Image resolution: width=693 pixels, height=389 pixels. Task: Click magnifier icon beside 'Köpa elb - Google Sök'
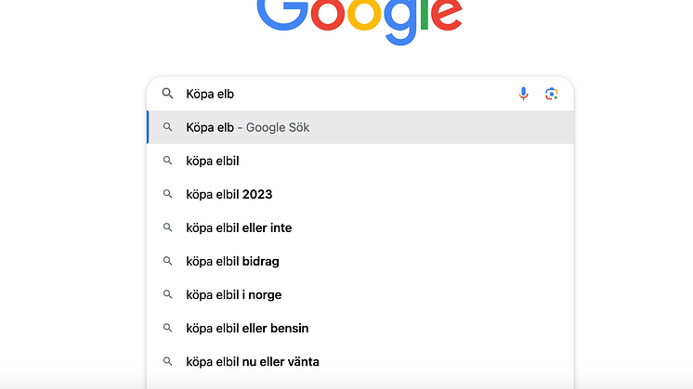(167, 127)
